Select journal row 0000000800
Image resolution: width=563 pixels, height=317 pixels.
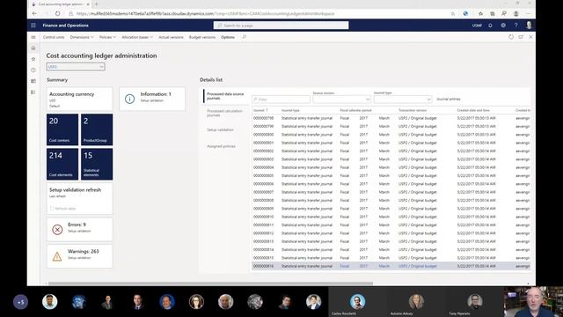(391, 135)
